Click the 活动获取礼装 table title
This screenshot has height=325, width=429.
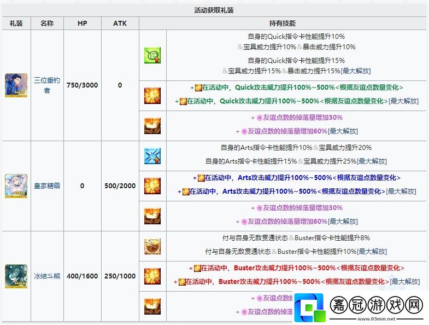pyautogui.click(x=214, y=10)
